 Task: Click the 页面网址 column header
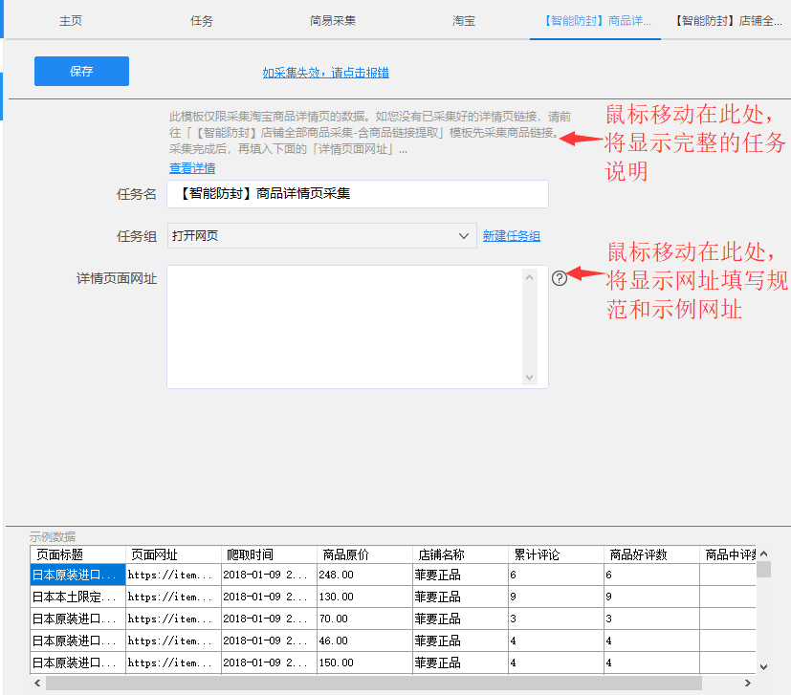173,554
